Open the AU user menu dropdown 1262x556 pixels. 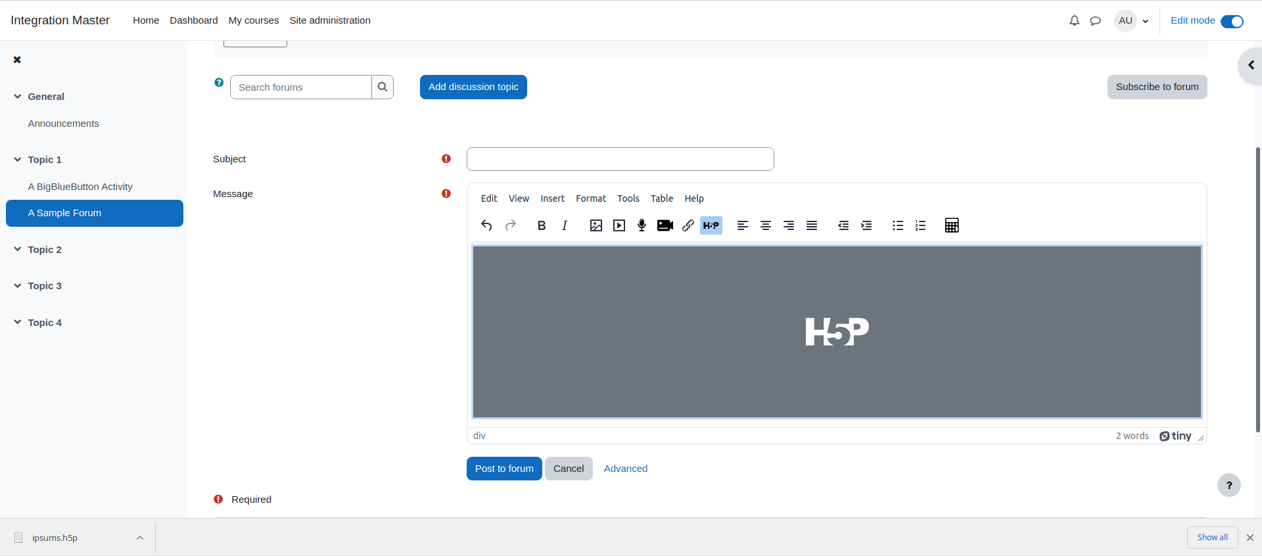pos(1132,20)
